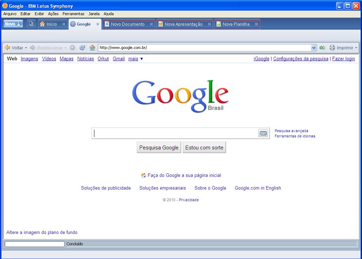362x259 pixels.
Task: Open the Gmail link
Action: point(119,59)
